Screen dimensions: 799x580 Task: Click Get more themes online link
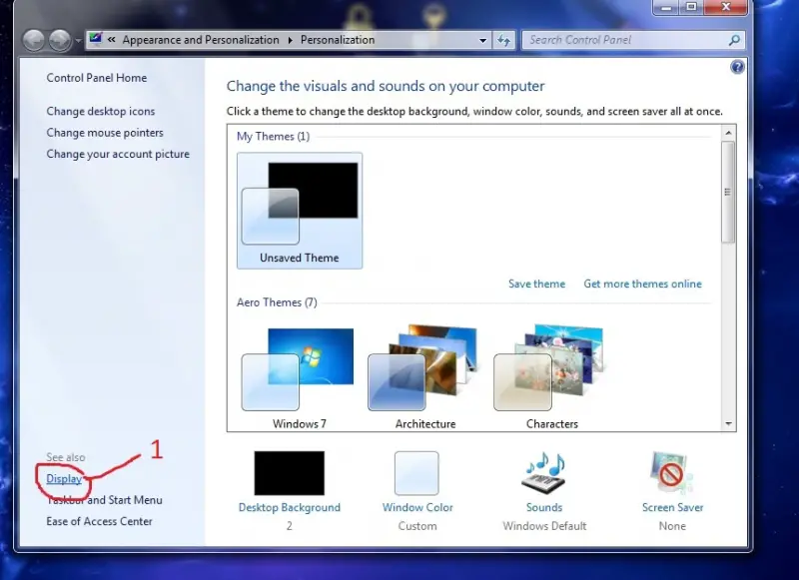click(x=642, y=284)
